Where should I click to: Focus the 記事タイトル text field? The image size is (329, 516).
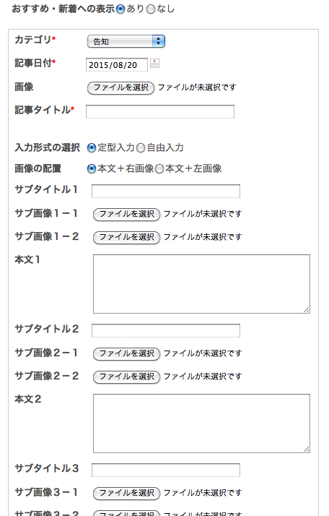pyautogui.click(x=160, y=111)
